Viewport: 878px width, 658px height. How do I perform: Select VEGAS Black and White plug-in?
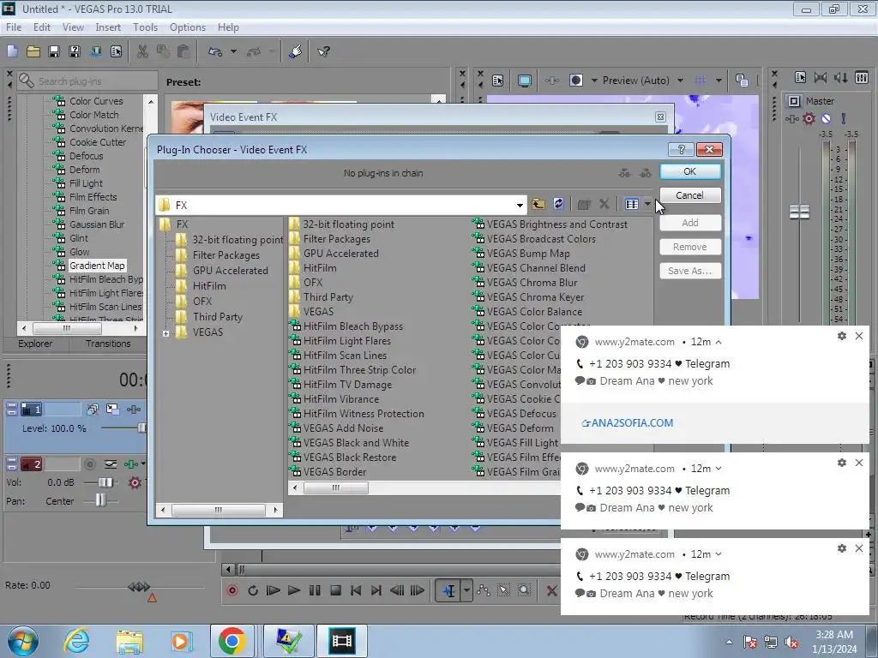[x=356, y=443]
